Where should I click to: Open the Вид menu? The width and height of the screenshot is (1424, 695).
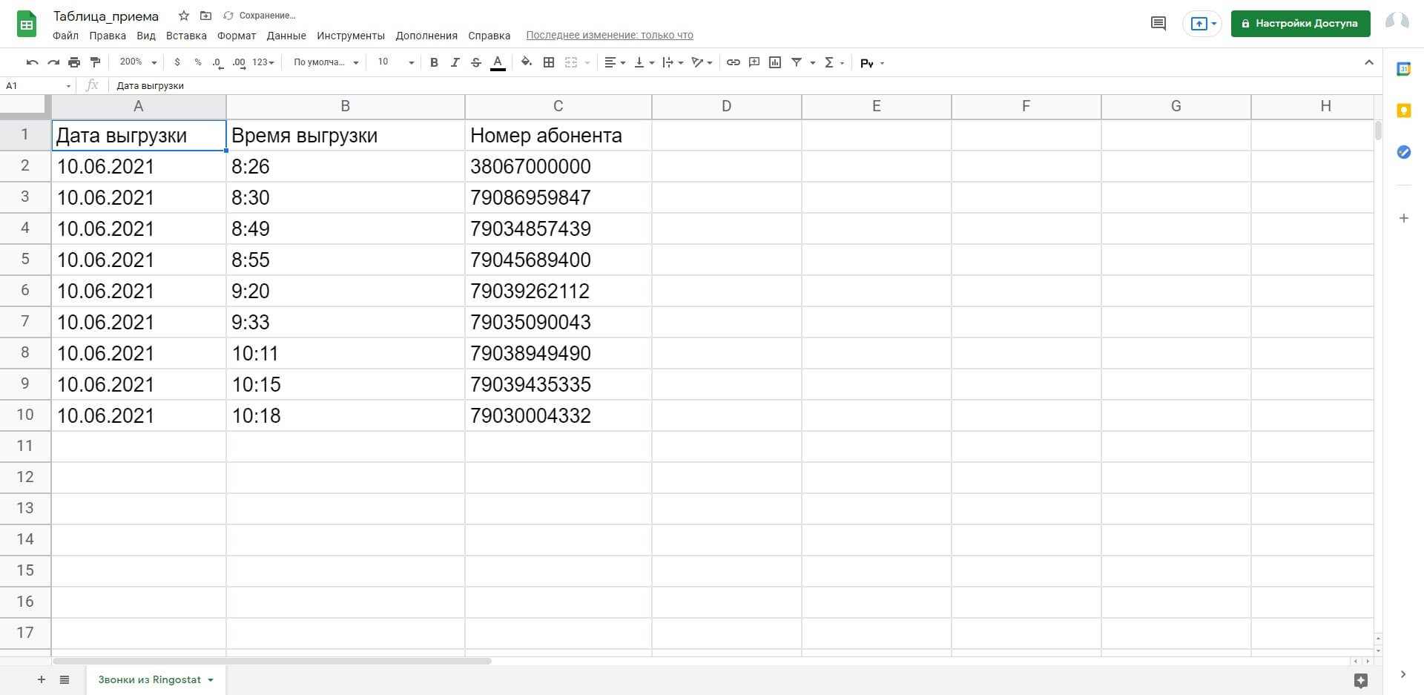point(146,36)
